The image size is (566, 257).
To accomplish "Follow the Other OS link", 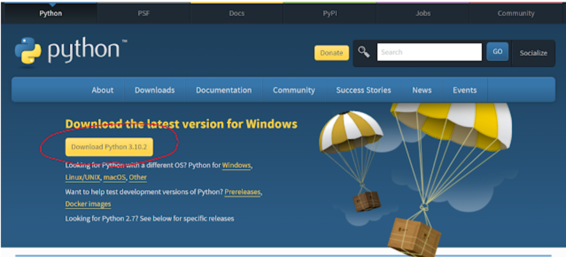I will coord(138,177).
